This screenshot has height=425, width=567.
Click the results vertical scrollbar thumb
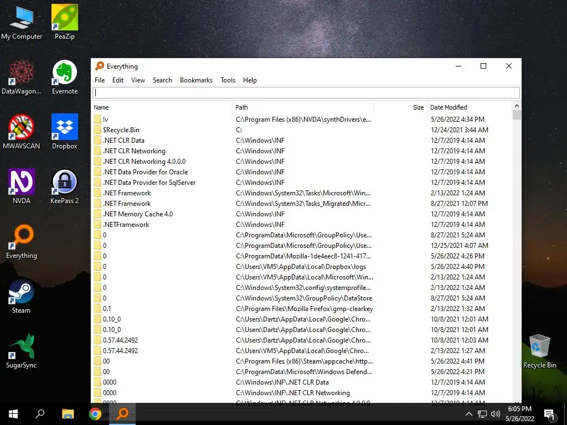click(517, 115)
